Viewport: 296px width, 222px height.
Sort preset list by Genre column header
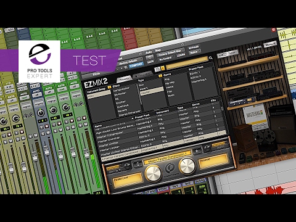[x=195, y=105]
